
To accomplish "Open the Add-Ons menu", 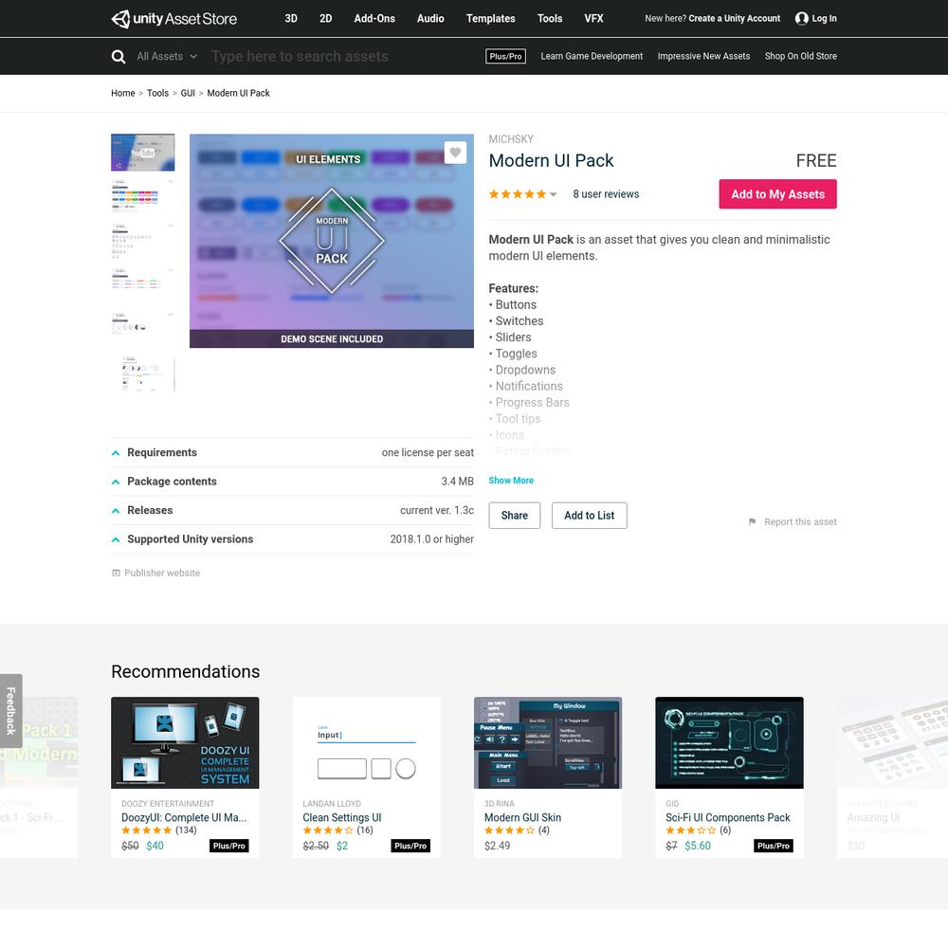I will [x=374, y=19].
